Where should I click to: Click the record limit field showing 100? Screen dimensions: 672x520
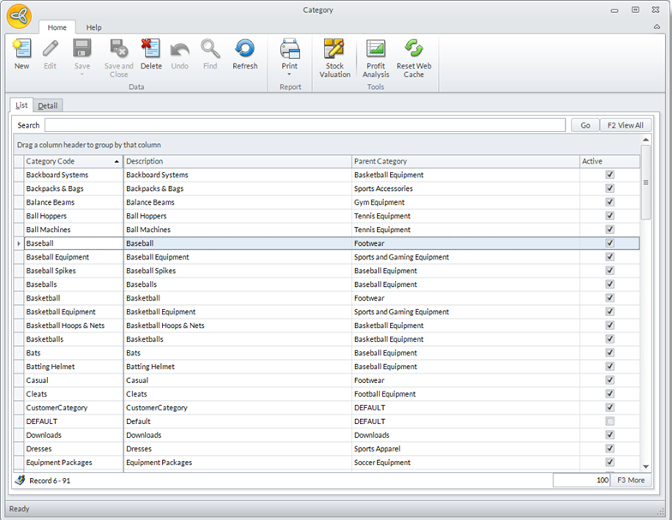pos(581,480)
